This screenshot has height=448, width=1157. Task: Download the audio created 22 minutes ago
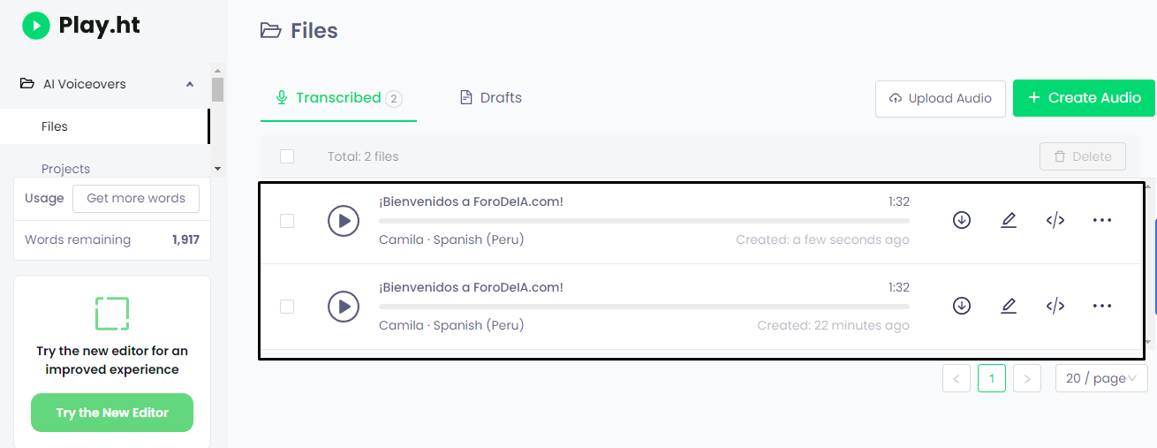[x=962, y=307]
